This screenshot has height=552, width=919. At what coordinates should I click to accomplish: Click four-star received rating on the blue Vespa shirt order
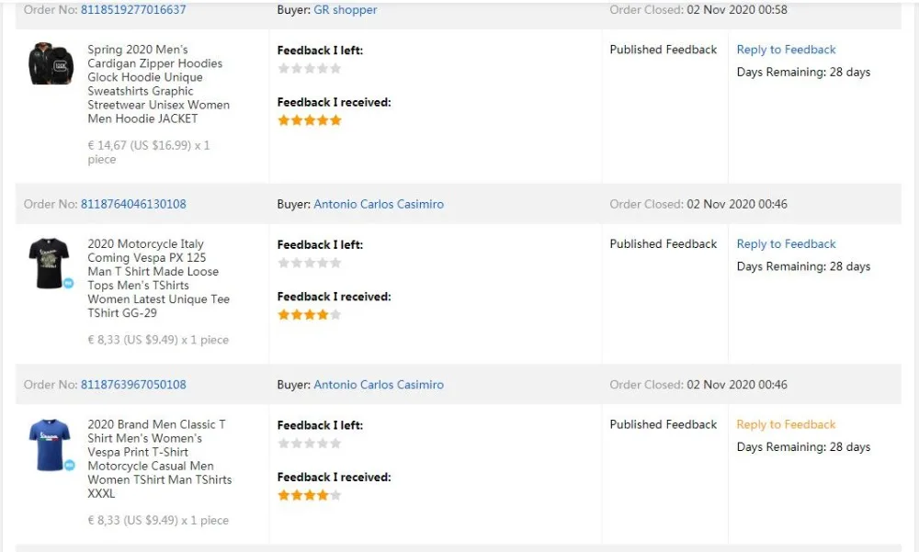[309, 496]
